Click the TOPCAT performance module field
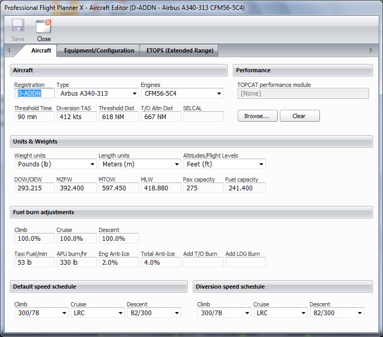383x337 pixels. pyautogui.click(x=303, y=94)
